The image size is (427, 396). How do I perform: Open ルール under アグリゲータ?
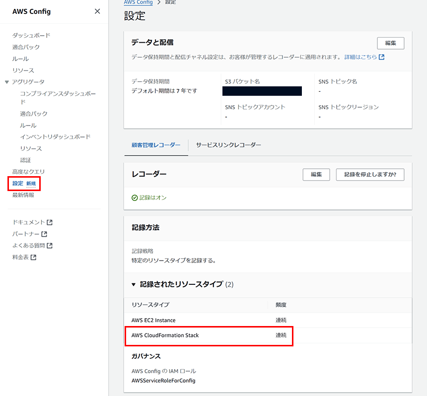click(x=28, y=125)
